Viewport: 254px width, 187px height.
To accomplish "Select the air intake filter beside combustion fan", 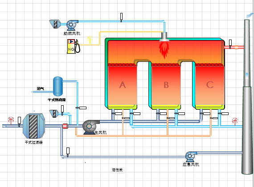I will click(55, 24).
